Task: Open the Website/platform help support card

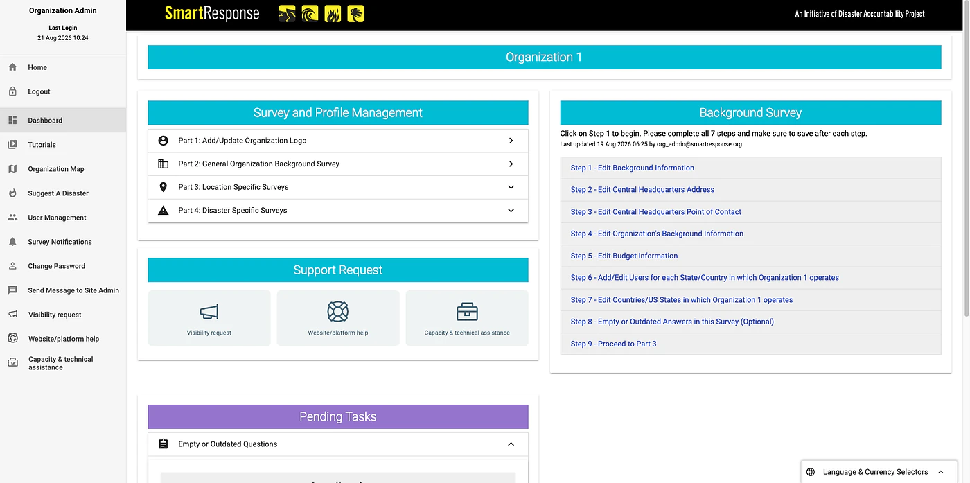Action: pos(338,318)
